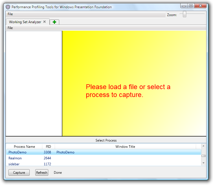Click process list scroll up arrow
213x185 pixels.
tap(203, 146)
